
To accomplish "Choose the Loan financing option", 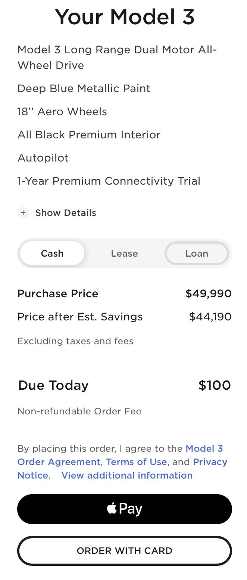I will click(x=197, y=253).
